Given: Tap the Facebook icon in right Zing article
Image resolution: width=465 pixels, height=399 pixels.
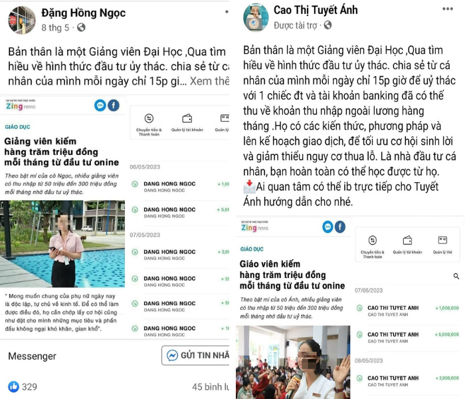Looking at the screenshot, I should click(340, 227).
